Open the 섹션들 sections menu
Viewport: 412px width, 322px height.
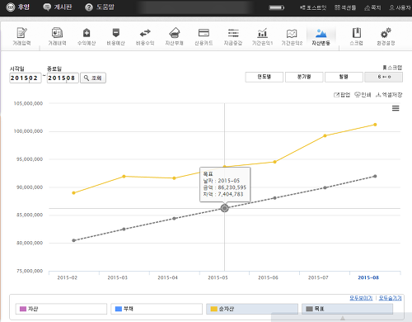click(345, 7)
